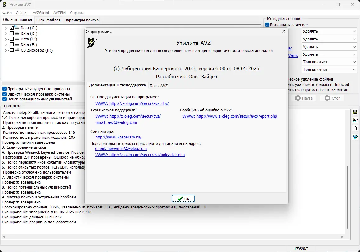Check the Data (E:) drive checkbox
Viewport: 360px width, 252px height.
tap(12, 39)
